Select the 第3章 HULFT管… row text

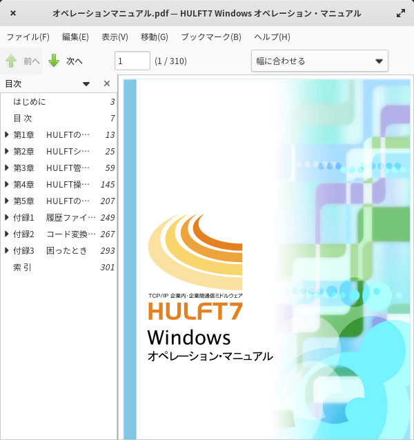pos(51,168)
